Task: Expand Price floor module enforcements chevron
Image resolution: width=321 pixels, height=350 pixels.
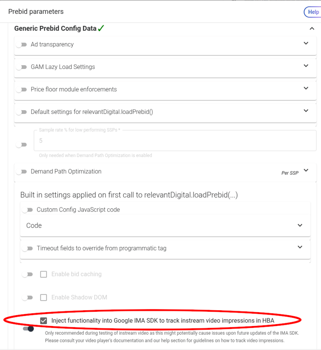Action: [x=306, y=89]
